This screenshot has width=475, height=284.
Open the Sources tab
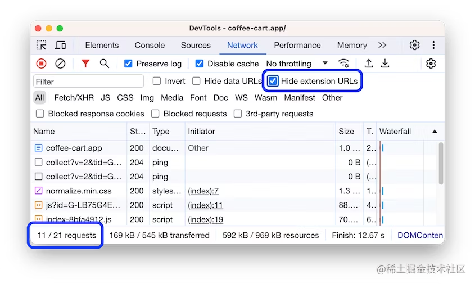pos(196,46)
